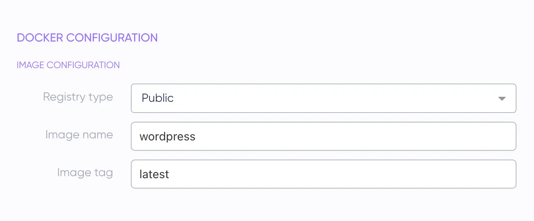Click the 'latest' text in Image tag
Screen dimensions: 534x221
click(154, 174)
